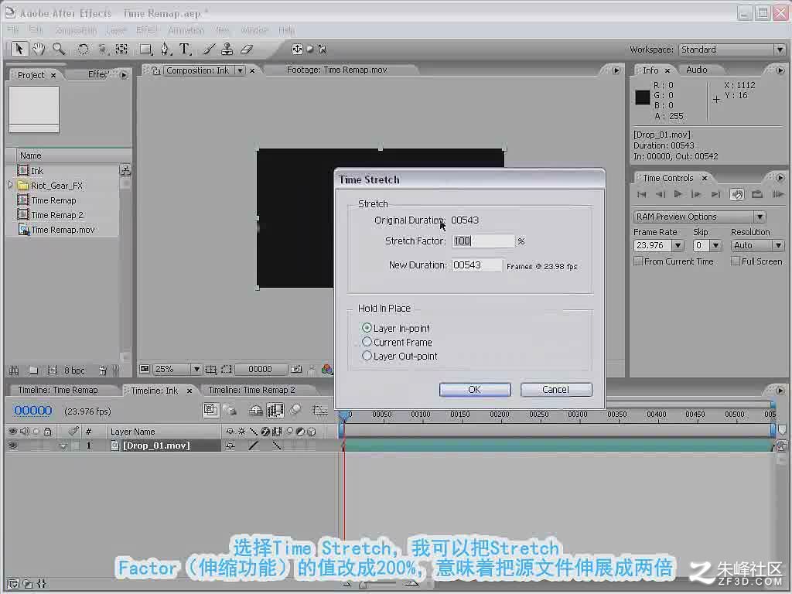The width and height of the screenshot is (792, 594).
Task: Click the 8 bpc color depth label
Action: 74,370
